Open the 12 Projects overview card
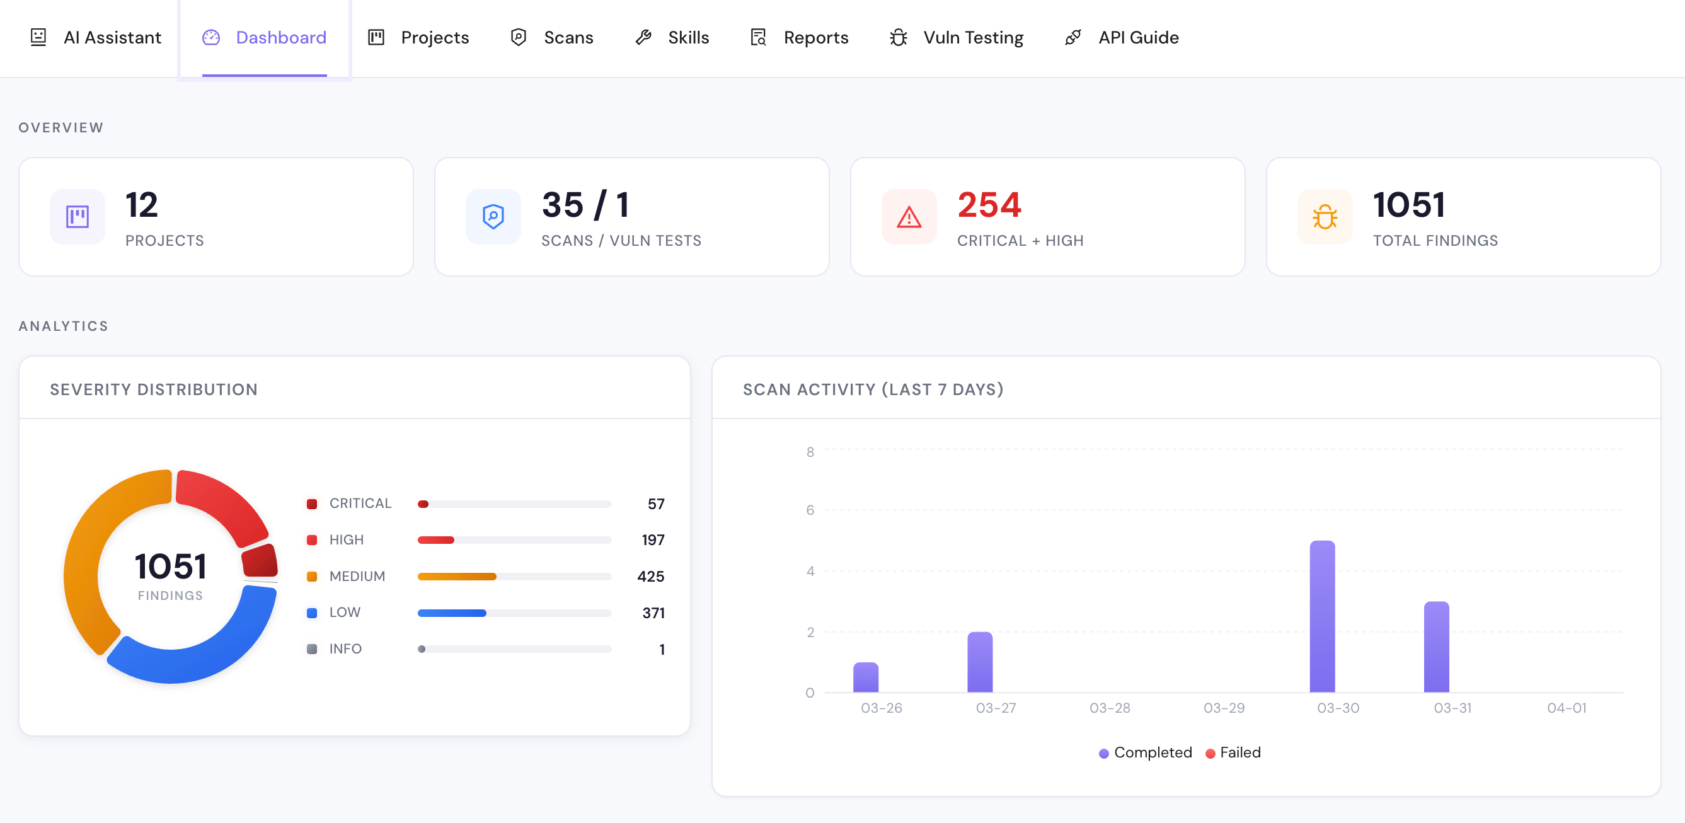 point(216,217)
